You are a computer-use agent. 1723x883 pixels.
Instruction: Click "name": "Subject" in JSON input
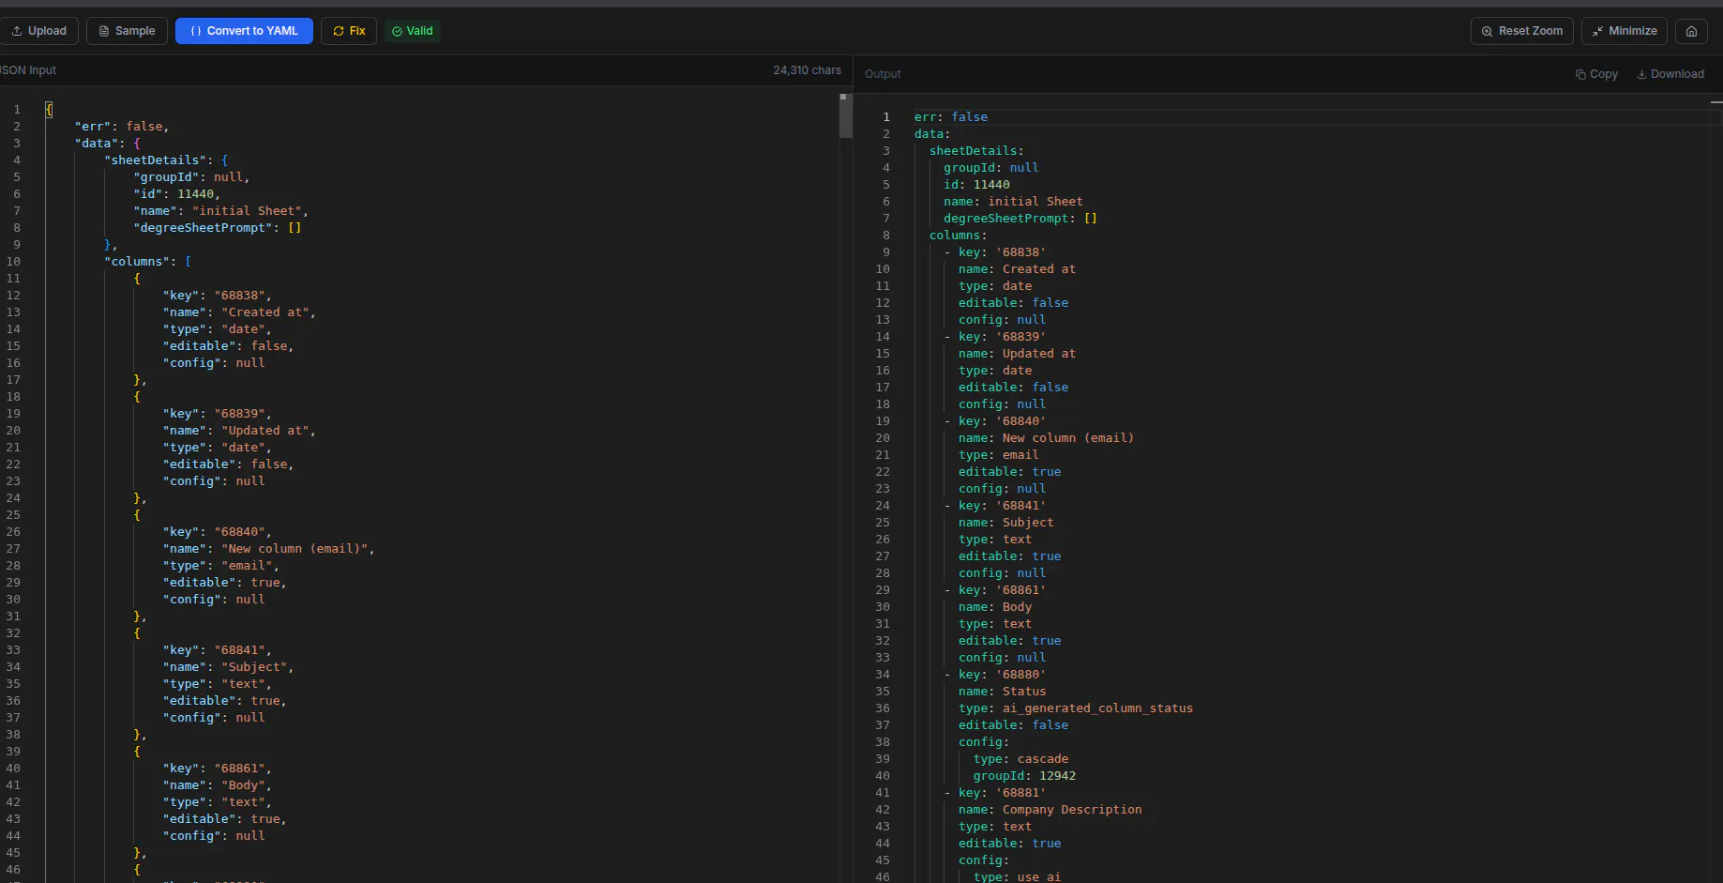tap(228, 667)
